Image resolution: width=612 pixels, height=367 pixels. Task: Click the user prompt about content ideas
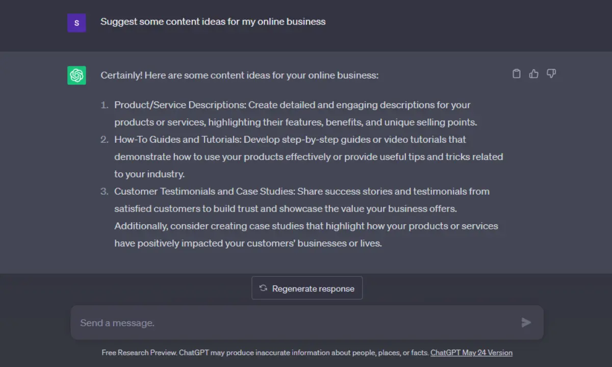tap(213, 21)
